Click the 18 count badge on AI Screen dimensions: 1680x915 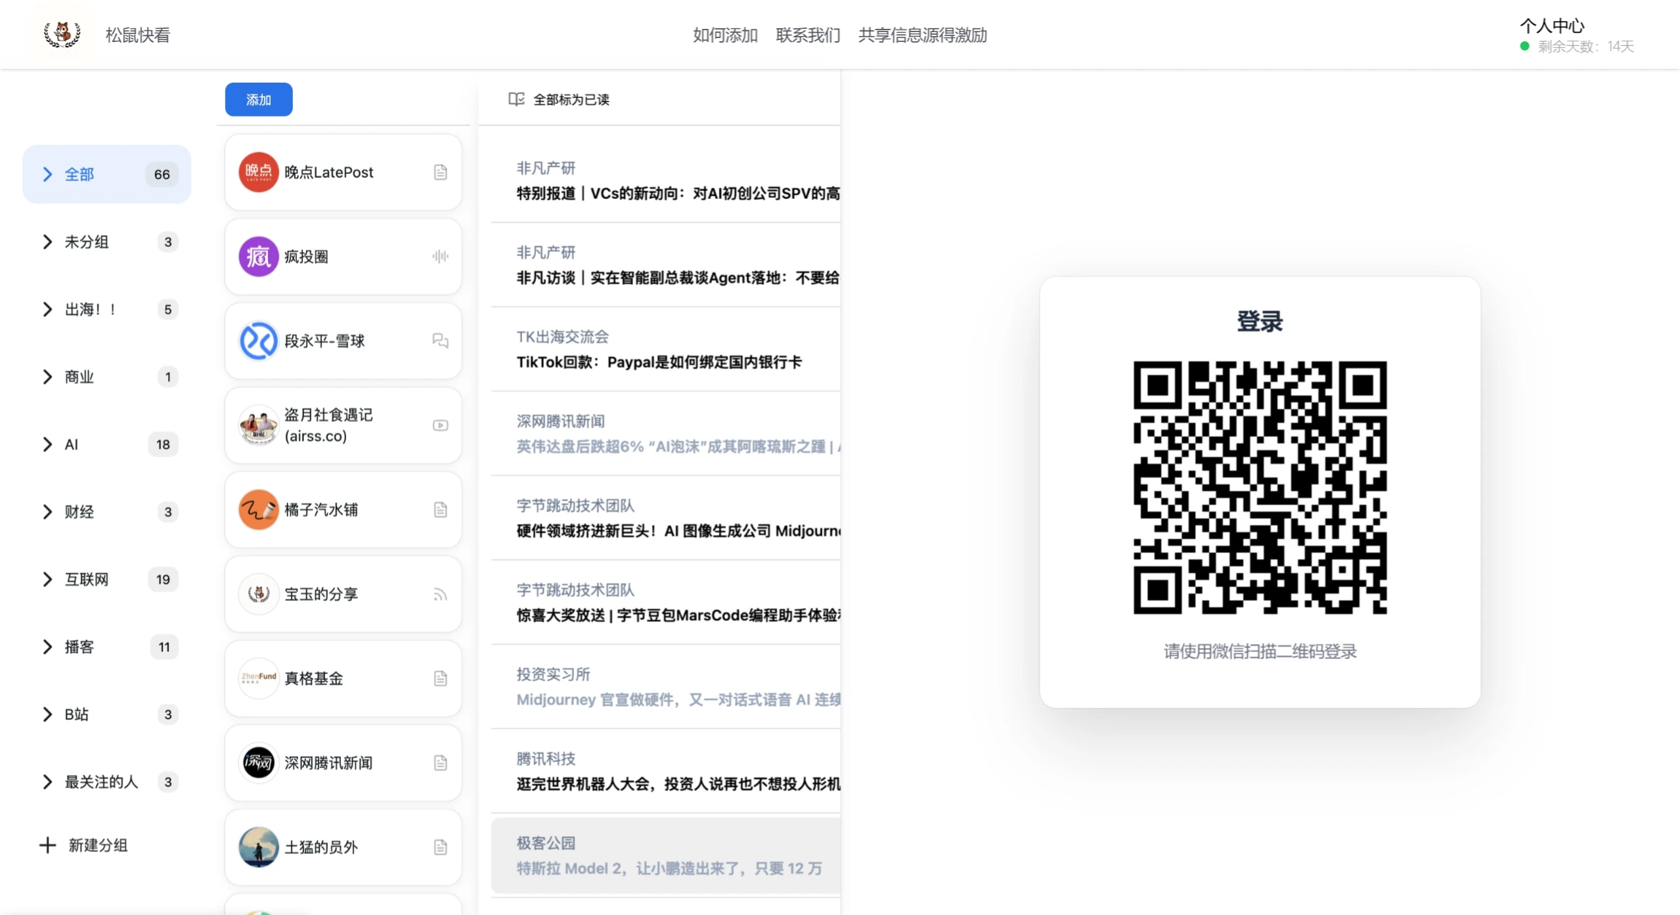(x=163, y=444)
